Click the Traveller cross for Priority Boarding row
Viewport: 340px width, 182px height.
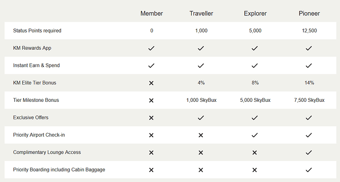[201, 170]
